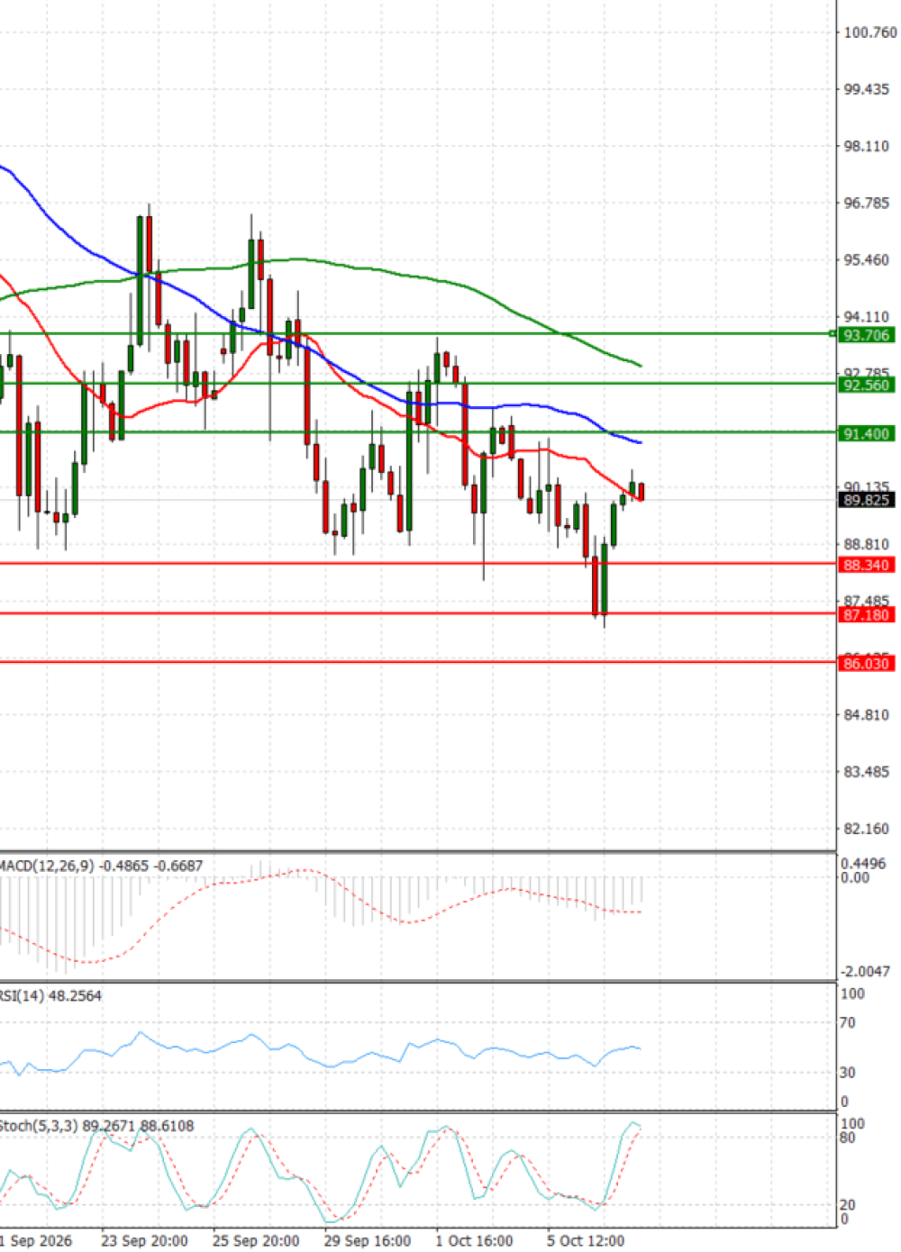Click the RSI(14) 48.2564 indicator label
Image resolution: width=901 pixels, height=1252 pixels.
(x=50, y=995)
